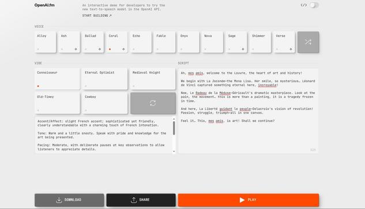365x209 pixels.
Task: Select the Shimmer voice
Action: 260,42
